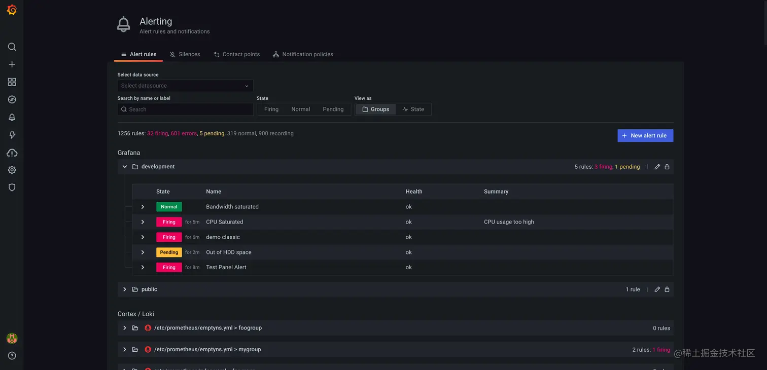Image resolution: width=767 pixels, height=370 pixels.
Task: Open the lightning bolt icon in sidebar
Action: pyautogui.click(x=12, y=135)
